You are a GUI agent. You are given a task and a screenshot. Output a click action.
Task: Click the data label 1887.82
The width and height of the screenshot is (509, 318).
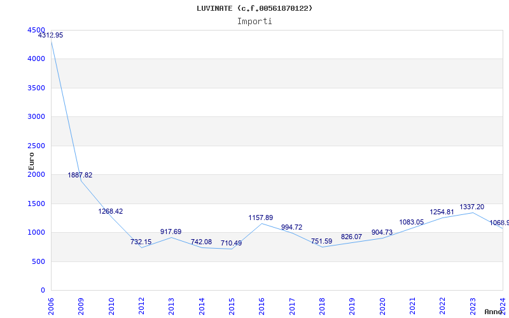point(80,176)
